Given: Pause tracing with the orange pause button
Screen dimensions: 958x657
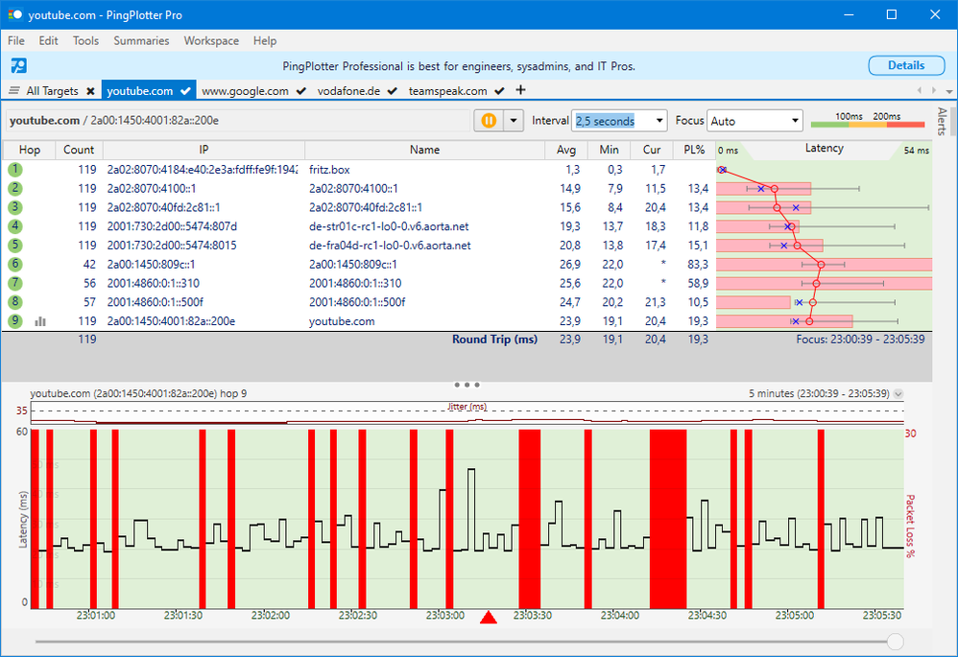Looking at the screenshot, I should point(489,121).
